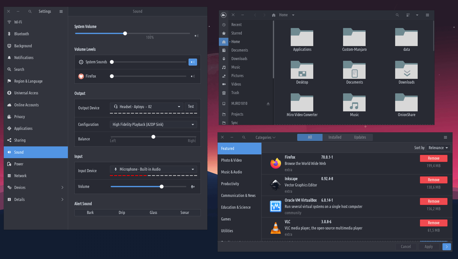Remove the Inkscape package
Viewport: 458px width, 259px height.
(433, 180)
